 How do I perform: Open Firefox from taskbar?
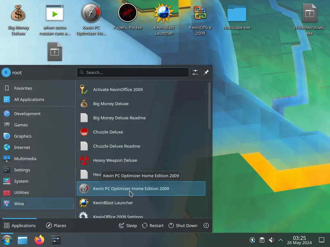[39, 240]
